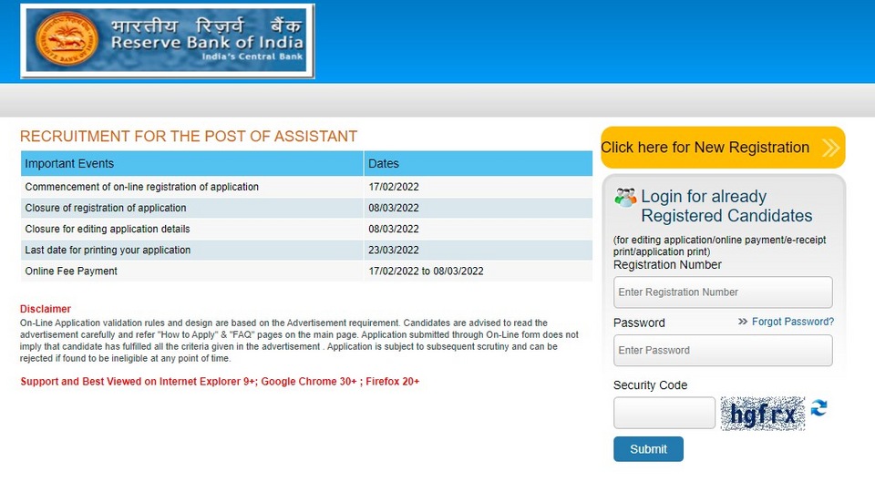Click the hgfrx captcha image

point(762,414)
